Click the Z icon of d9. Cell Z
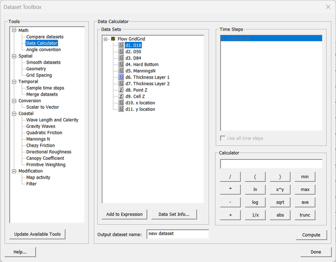The image size is (336, 262). [x=121, y=97]
